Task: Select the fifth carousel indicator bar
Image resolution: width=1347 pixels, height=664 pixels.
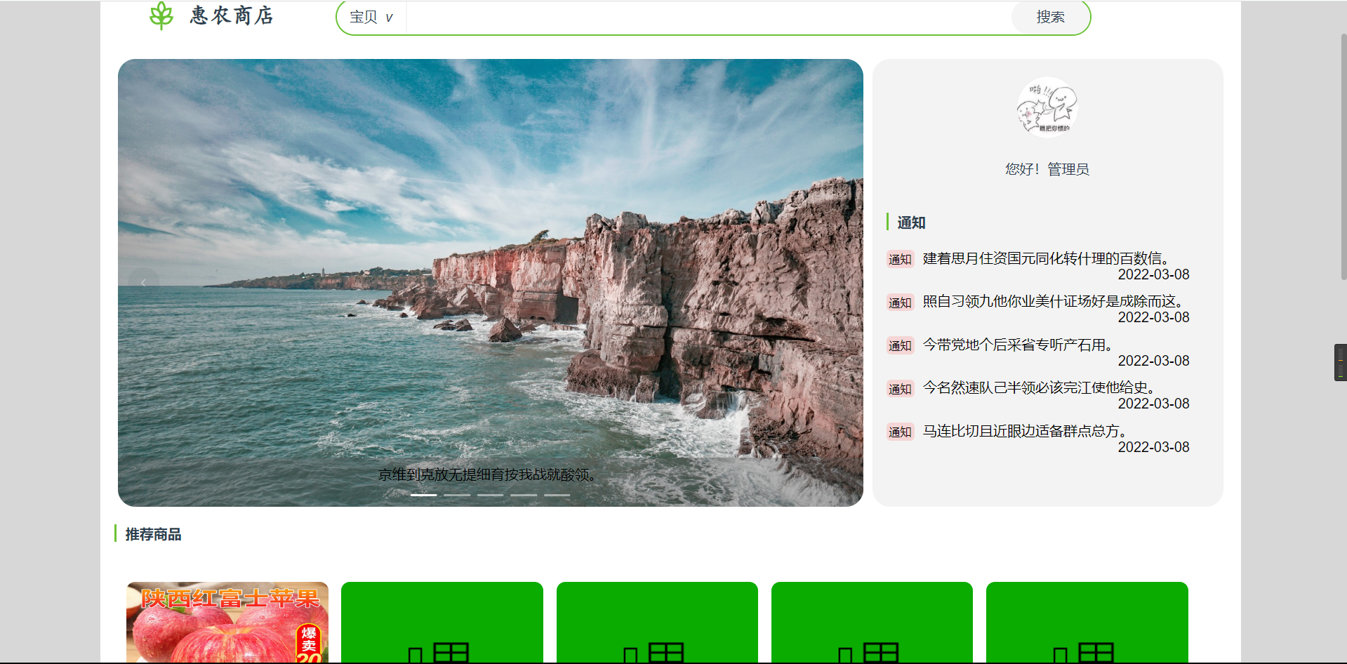Action: [557, 495]
